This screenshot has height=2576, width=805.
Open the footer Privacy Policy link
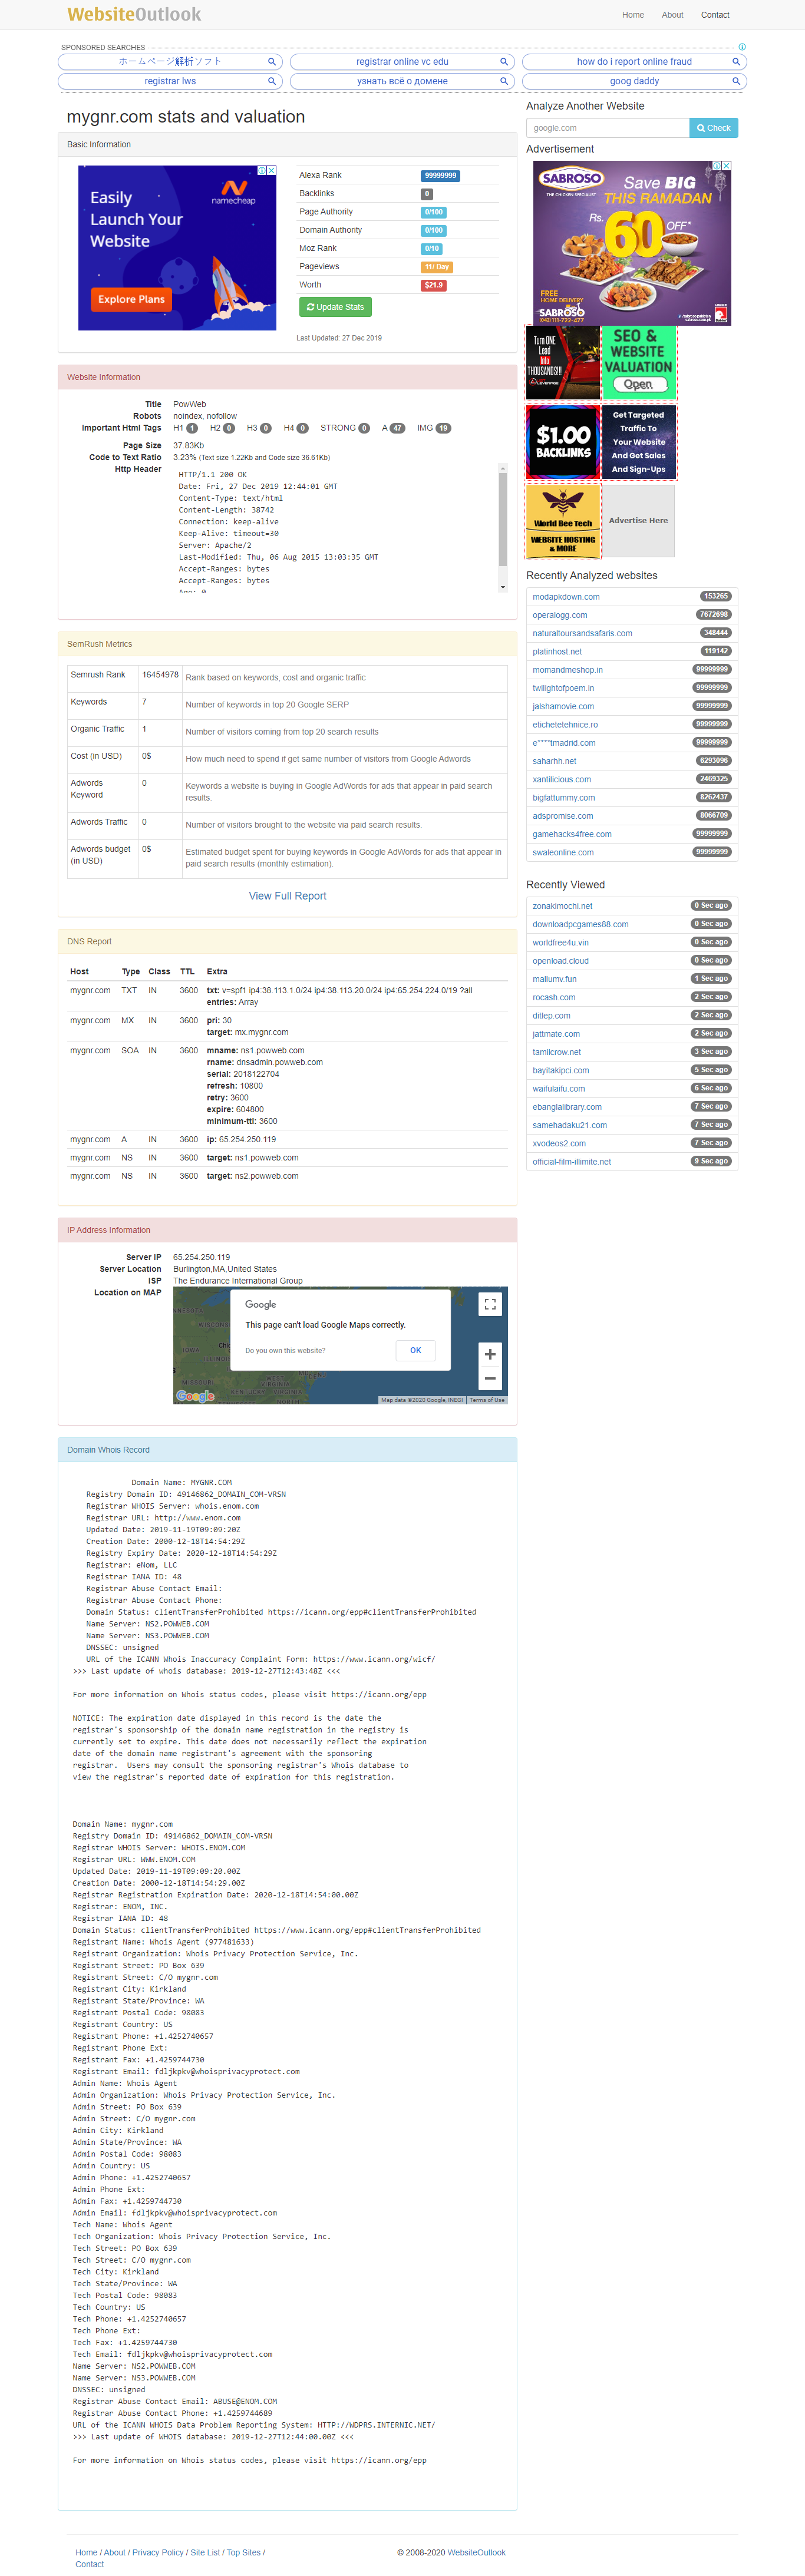point(158,2552)
